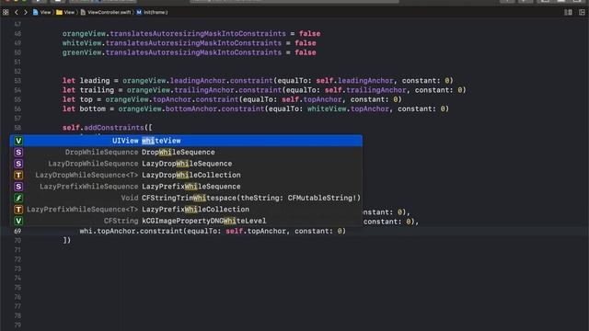Click the function badge beside CFStringTrimWhitespace
This screenshot has width=589, height=331.
(x=18, y=198)
